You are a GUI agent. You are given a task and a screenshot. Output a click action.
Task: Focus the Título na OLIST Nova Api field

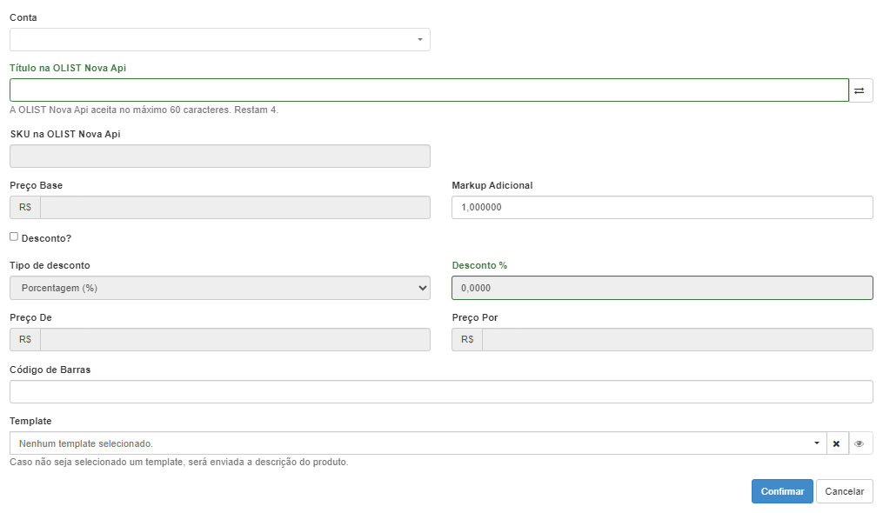(x=429, y=90)
